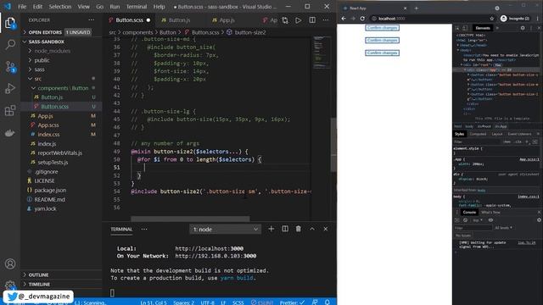The width and height of the screenshot is (543, 305).
Task: Toggle .cls class editor in Styles
Action: coord(518,141)
